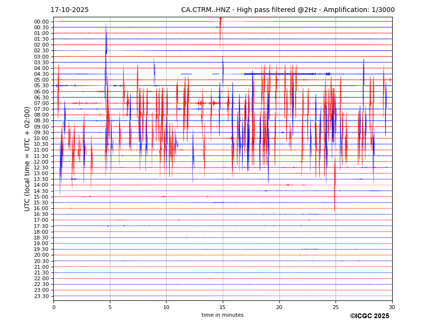445x334 pixels.
Task: Click the 5 minute x-axis tick
Action: (x=110, y=307)
